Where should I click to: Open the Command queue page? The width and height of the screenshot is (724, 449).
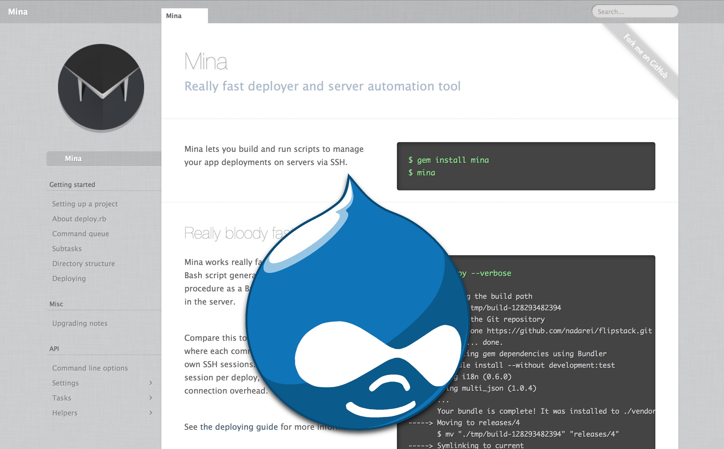click(80, 234)
